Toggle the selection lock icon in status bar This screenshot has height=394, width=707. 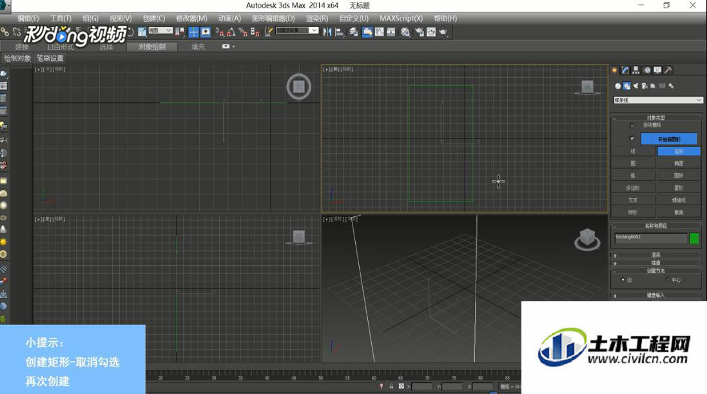[x=391, y=386]
